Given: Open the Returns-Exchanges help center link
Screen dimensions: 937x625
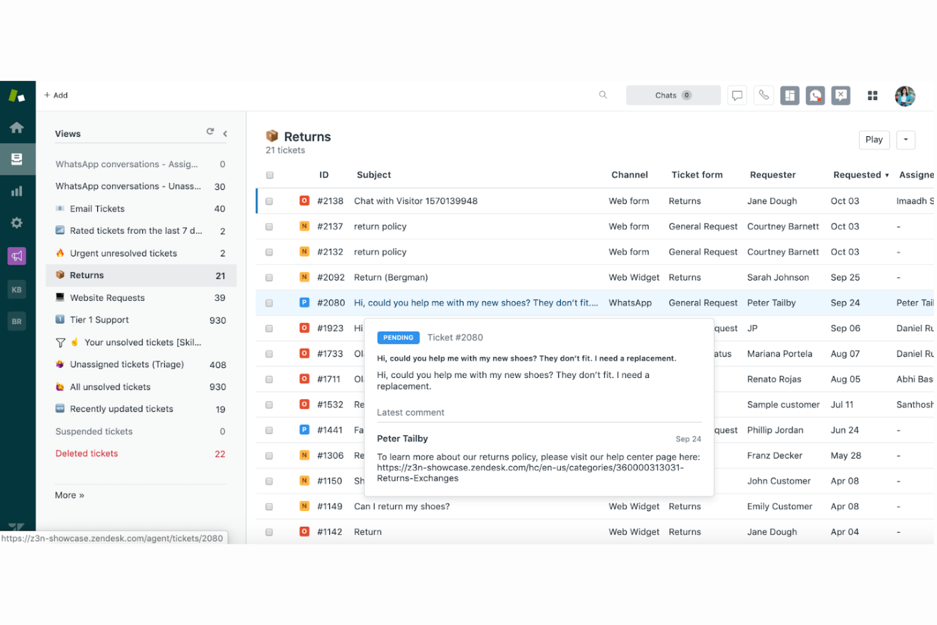Looking at the screenshot, I should tap(538, 467).
